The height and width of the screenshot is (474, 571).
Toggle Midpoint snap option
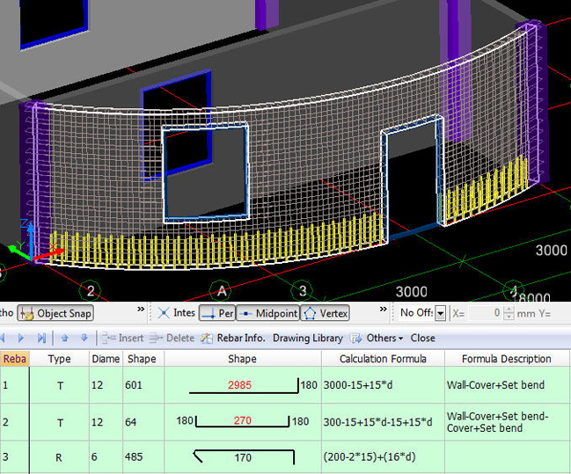(267, 313)
